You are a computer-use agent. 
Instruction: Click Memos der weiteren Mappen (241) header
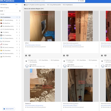pyautogui.click(x=34, y=9)
